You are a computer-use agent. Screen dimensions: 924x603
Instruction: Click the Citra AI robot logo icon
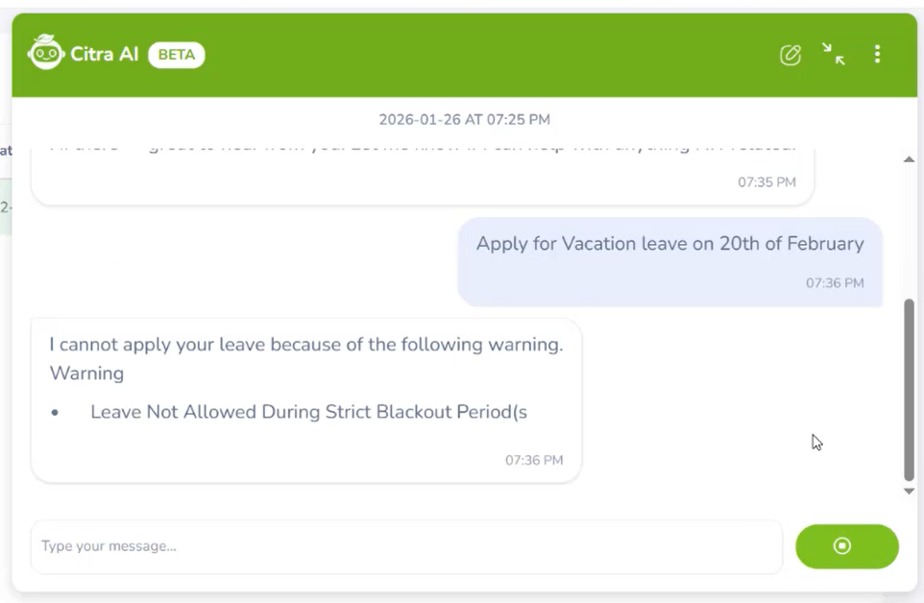45,54
